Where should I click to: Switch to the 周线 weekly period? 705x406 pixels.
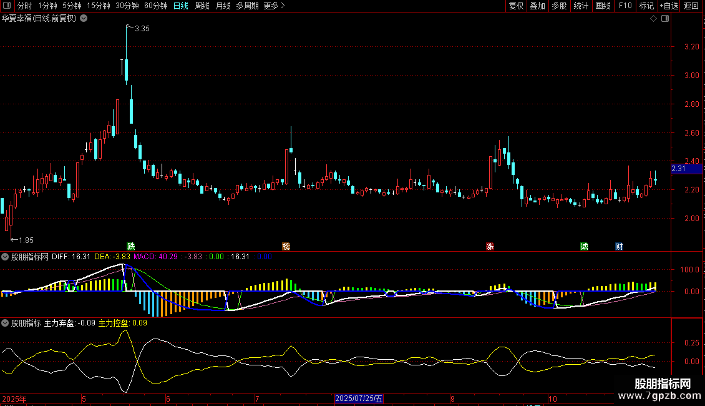click(x=202, y=6)
